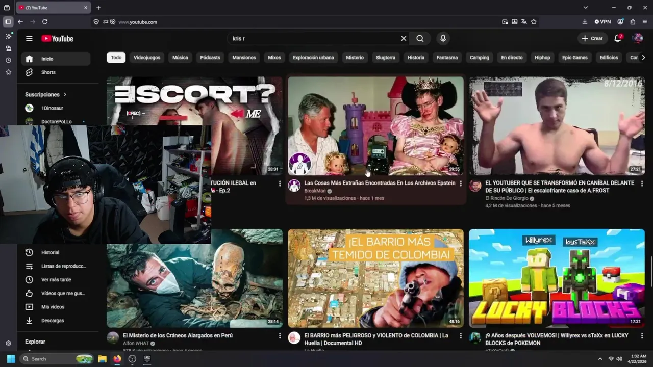Open the extensions puzzle icon
This screenshot has width=653, height=367.
pyautogui.click(x=633, y=22)
